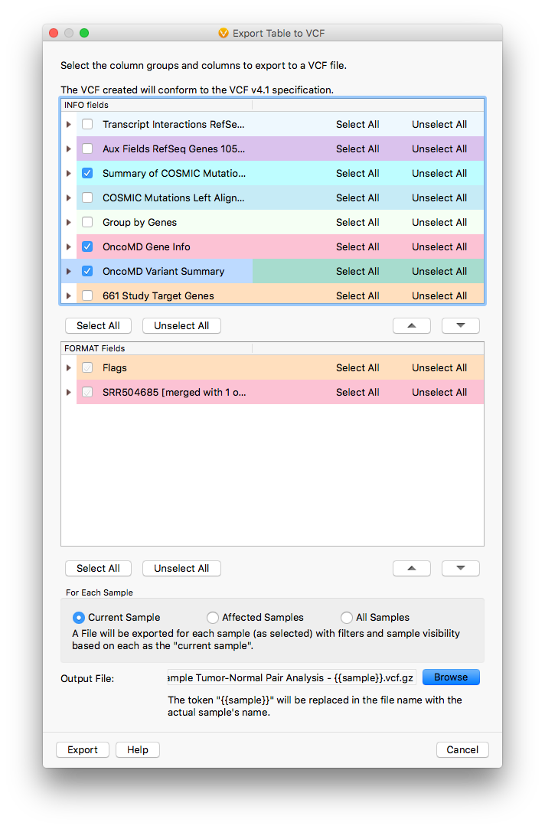545x829 pixels.
Task: Uncheck the OncoMD Gene Info checkbox
Action: pos(87,246)
